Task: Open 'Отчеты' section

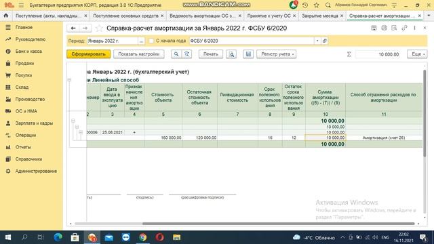Action: (23, 147)
